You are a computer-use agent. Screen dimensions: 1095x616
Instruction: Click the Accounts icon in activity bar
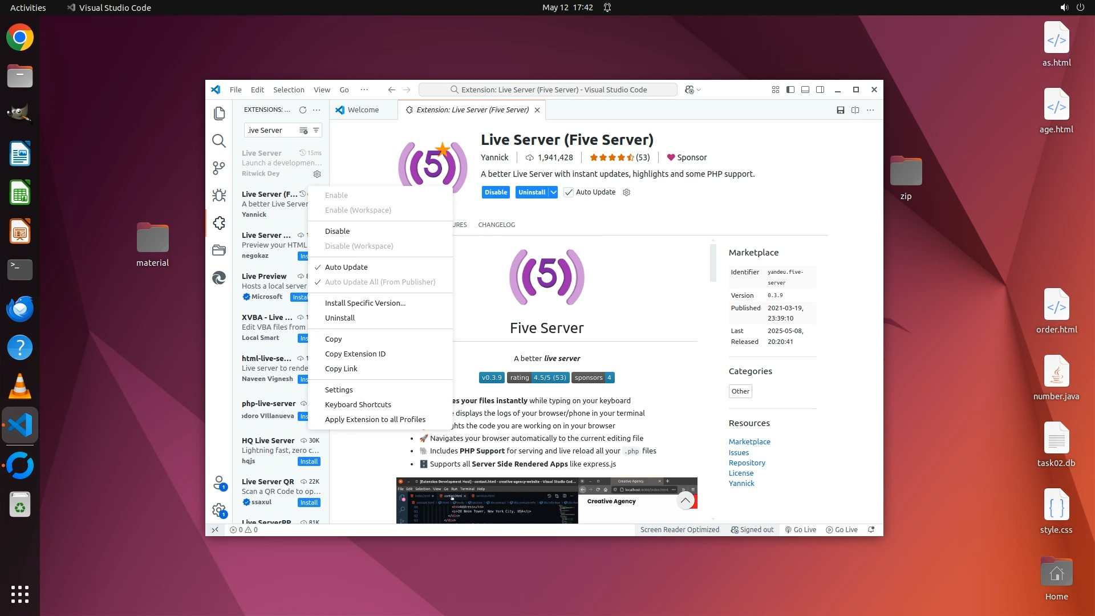click(x=219, y=483)
